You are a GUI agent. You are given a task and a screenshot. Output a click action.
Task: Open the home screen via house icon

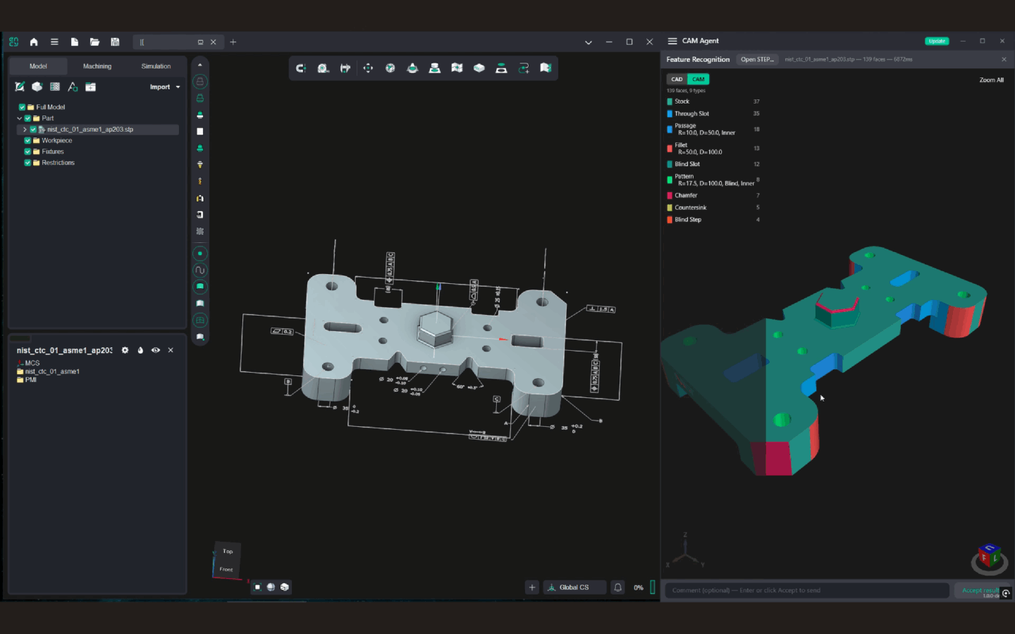33,42
